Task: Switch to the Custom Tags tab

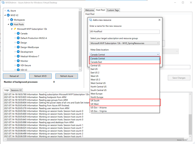Action: [x=113, y=10]
